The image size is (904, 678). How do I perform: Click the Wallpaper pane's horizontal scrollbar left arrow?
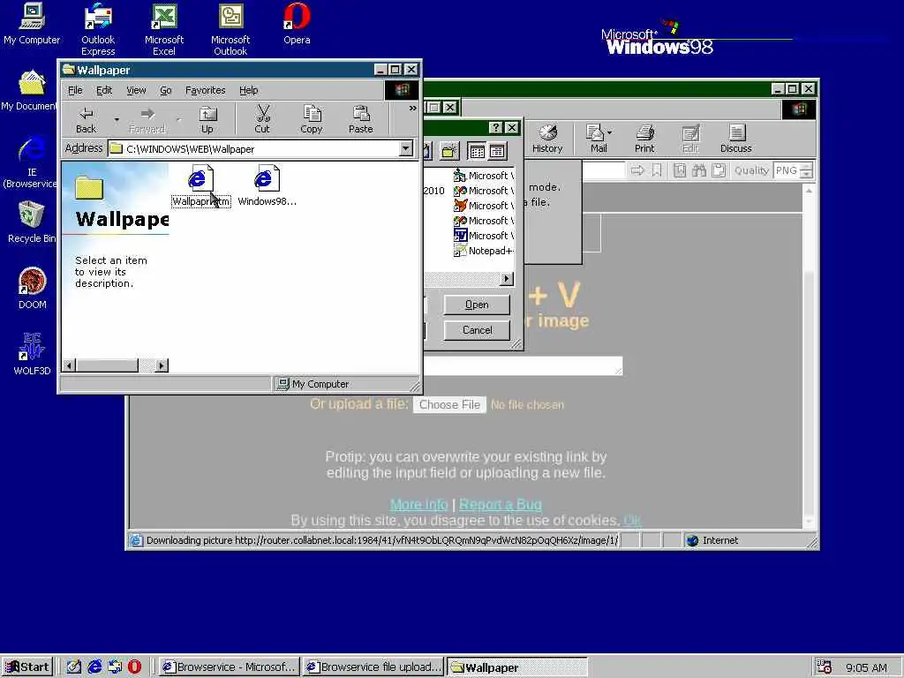pos(69,365)
